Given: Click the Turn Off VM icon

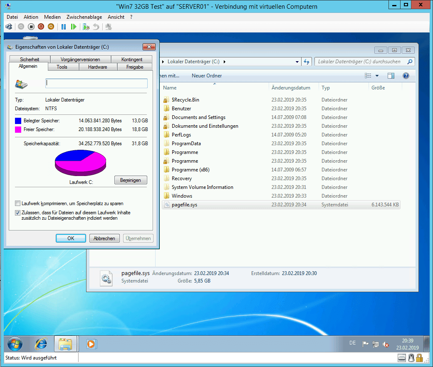Looking at the screenshot, I should click(31, 27).
